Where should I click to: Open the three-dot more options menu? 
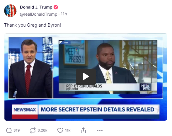point(100,130)
